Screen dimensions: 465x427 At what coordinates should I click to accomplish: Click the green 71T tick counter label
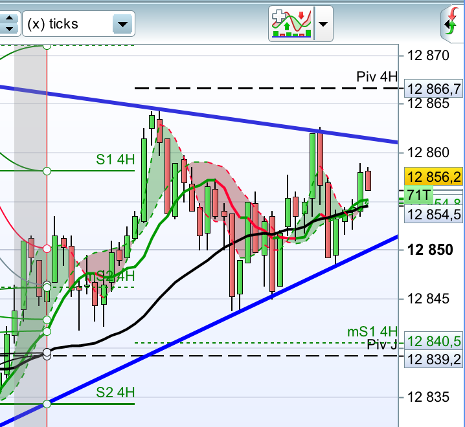tap(418, 195)
